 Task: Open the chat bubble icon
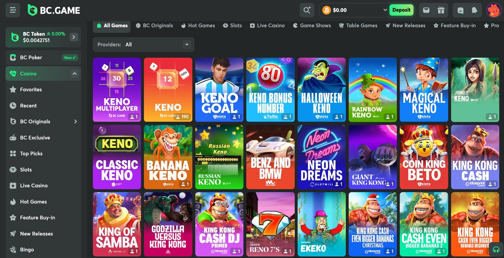[460, 10]
